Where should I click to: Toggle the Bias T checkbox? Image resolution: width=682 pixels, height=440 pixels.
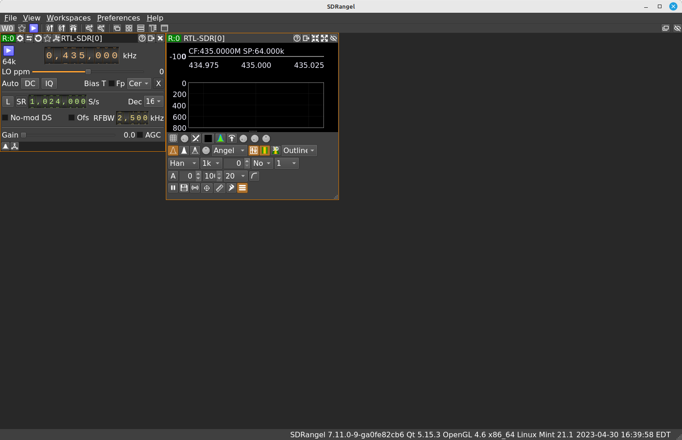(x=112, y=83)
